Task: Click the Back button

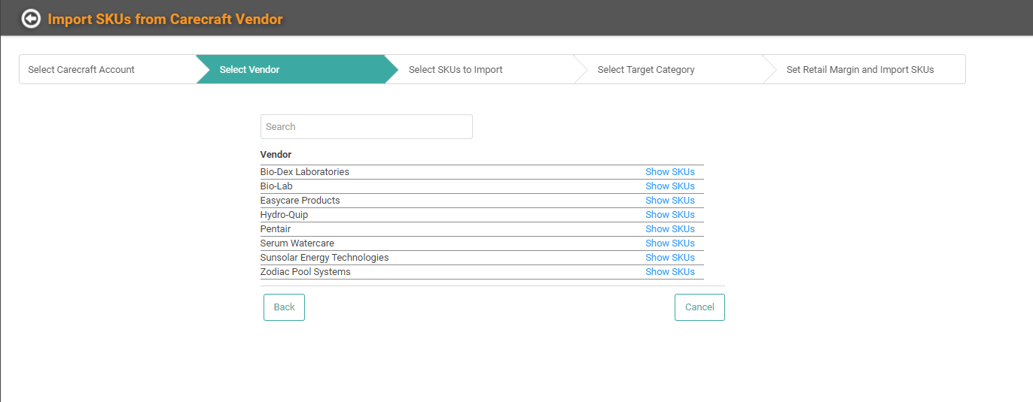Action: coord(284,307)
